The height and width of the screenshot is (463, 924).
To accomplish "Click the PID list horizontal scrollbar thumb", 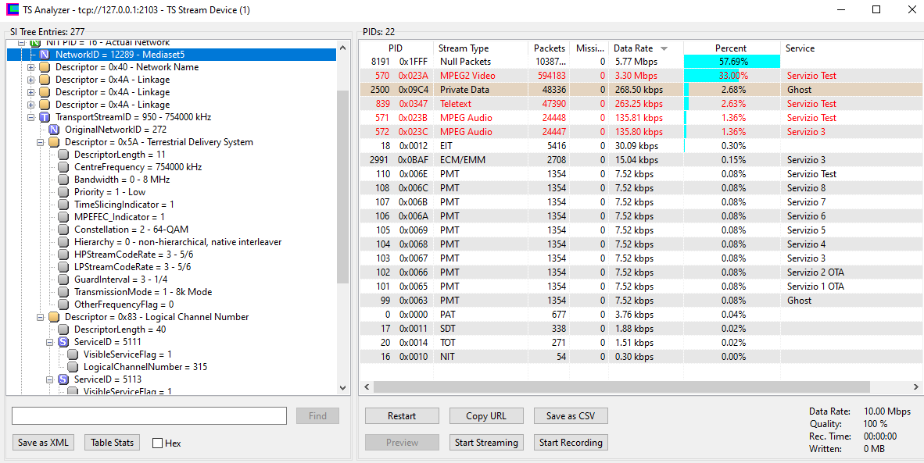I will (621, 386).
